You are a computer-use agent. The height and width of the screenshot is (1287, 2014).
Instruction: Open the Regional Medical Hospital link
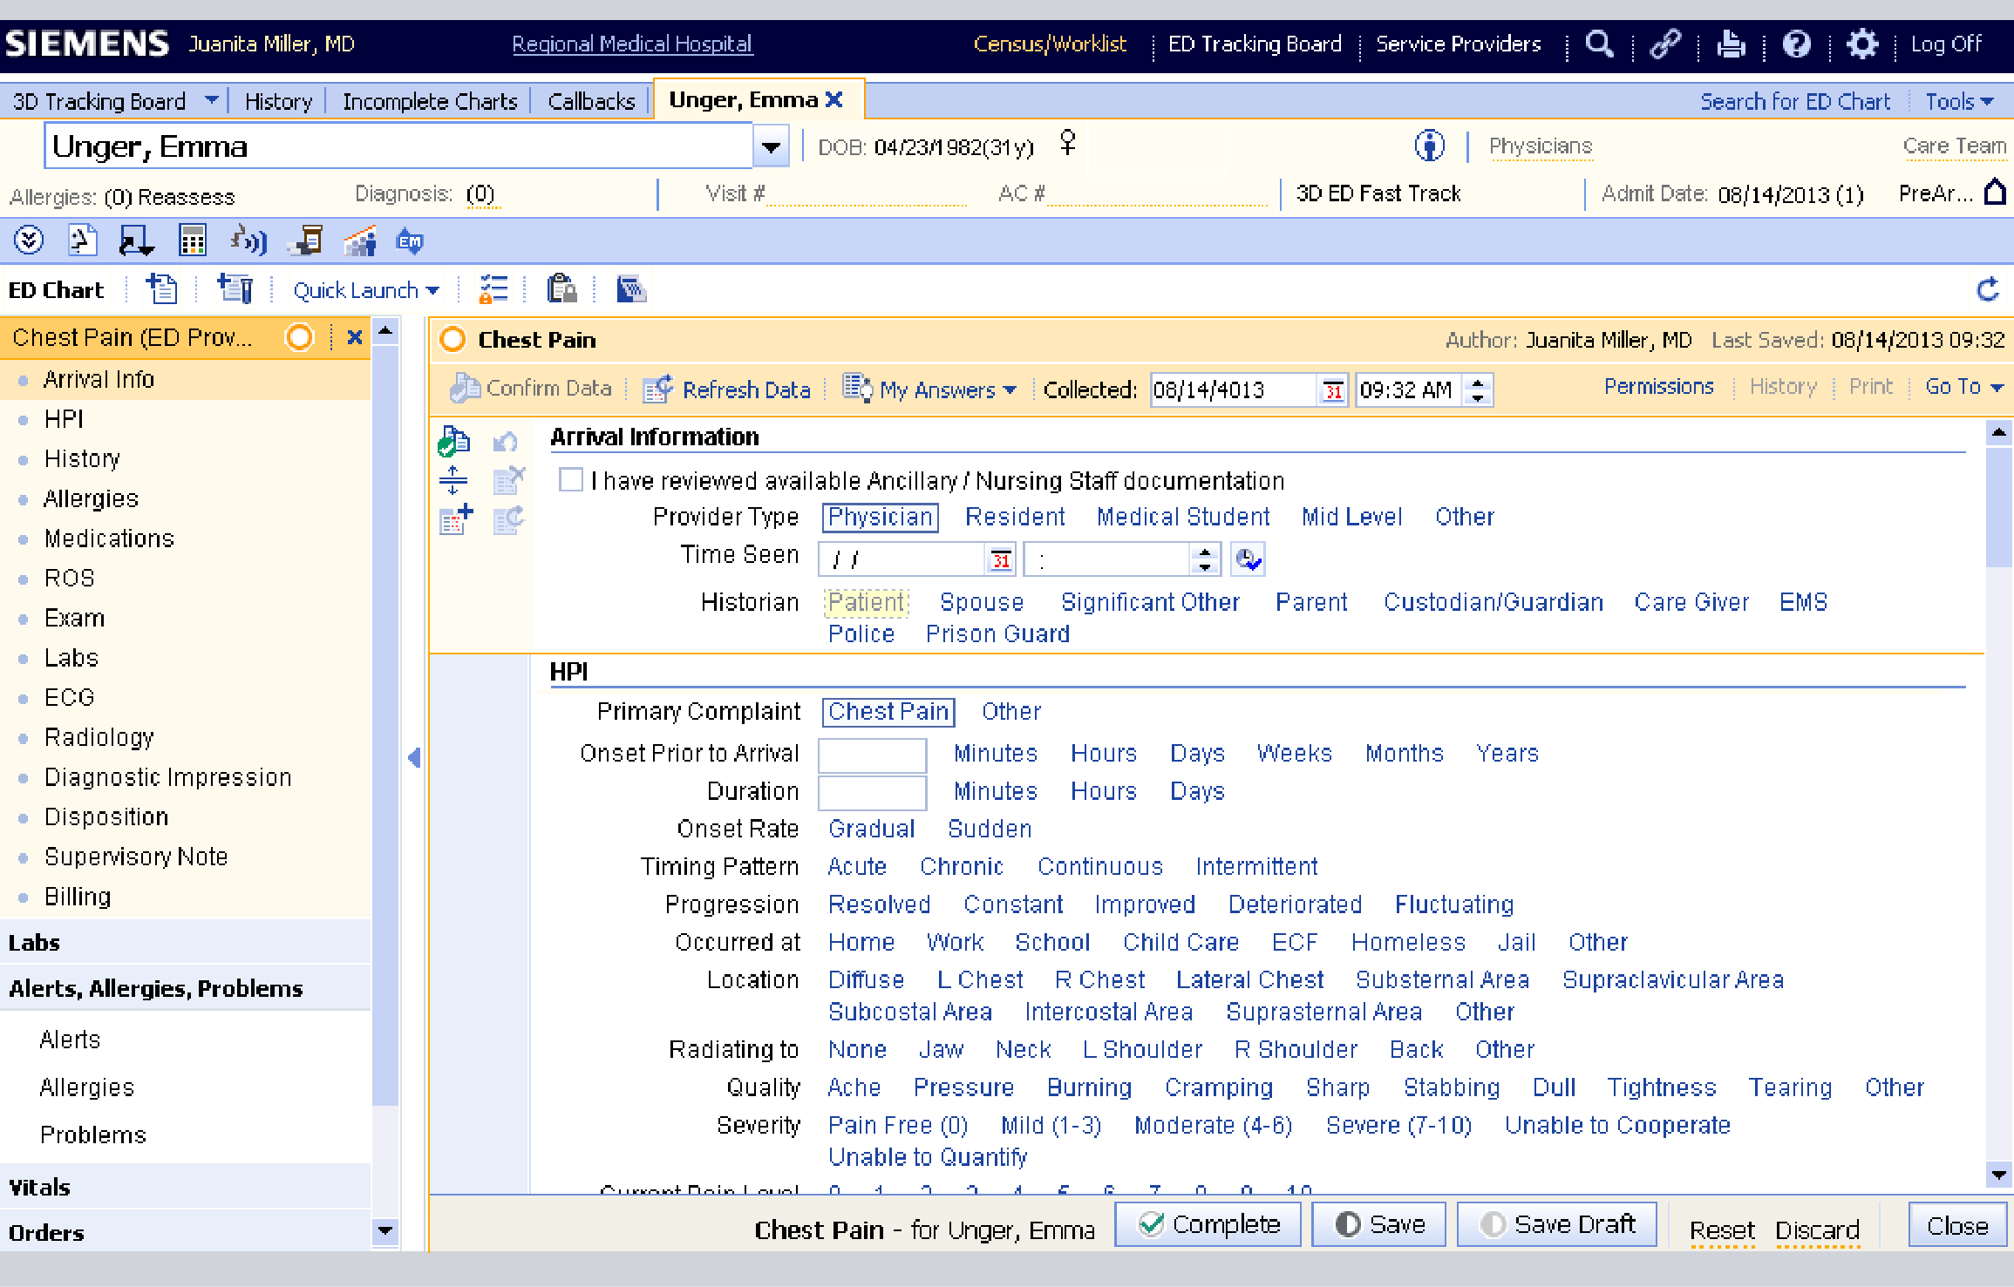632,44
